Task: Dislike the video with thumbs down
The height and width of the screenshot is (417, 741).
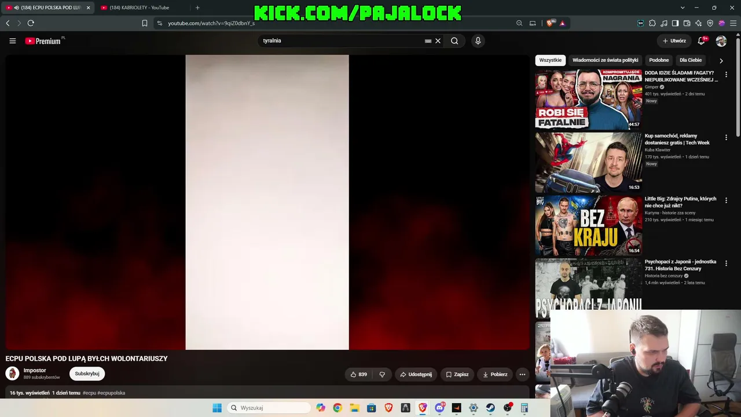Action: click(382, 374)
